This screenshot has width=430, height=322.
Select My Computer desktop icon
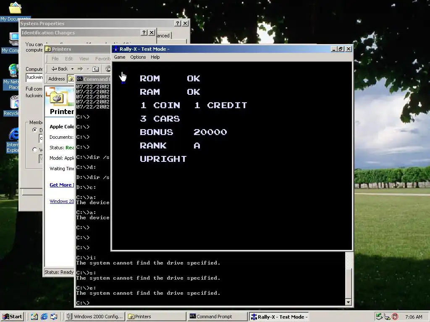tap(10, 42)
